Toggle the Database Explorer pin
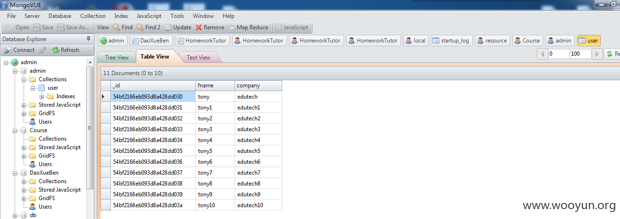Screen dimensions: 620x219 [88, 39]
